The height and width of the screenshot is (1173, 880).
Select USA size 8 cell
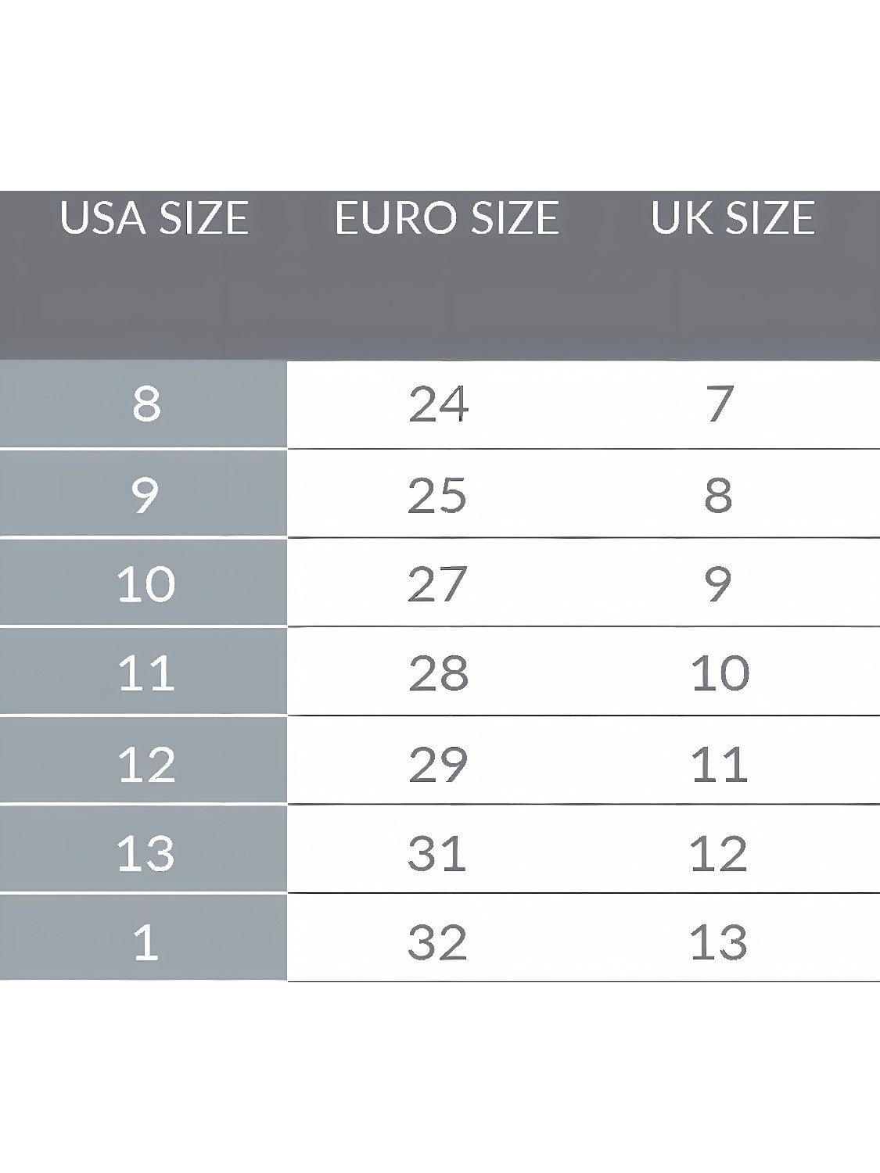(x=143, y=404)
